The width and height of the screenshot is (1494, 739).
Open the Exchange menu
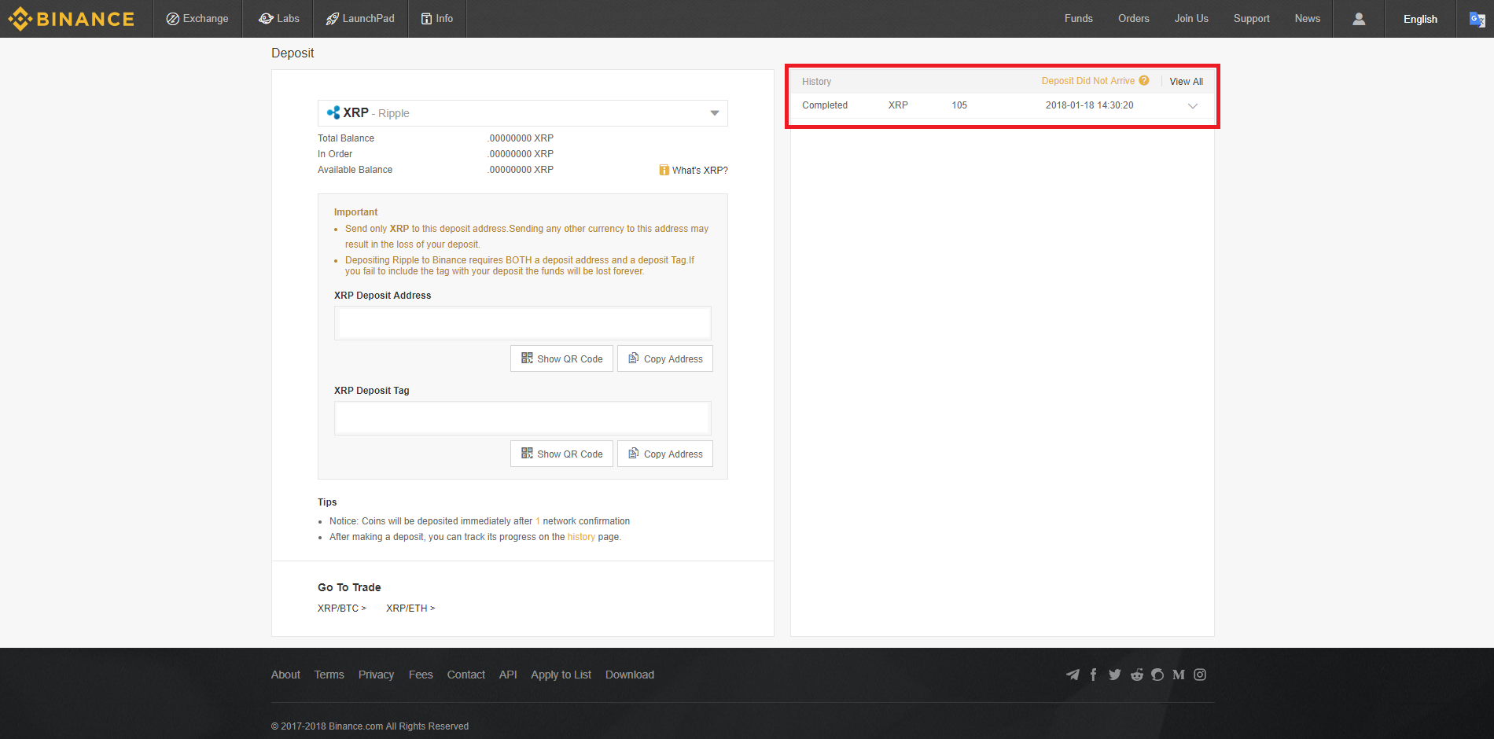click(197, 19)
